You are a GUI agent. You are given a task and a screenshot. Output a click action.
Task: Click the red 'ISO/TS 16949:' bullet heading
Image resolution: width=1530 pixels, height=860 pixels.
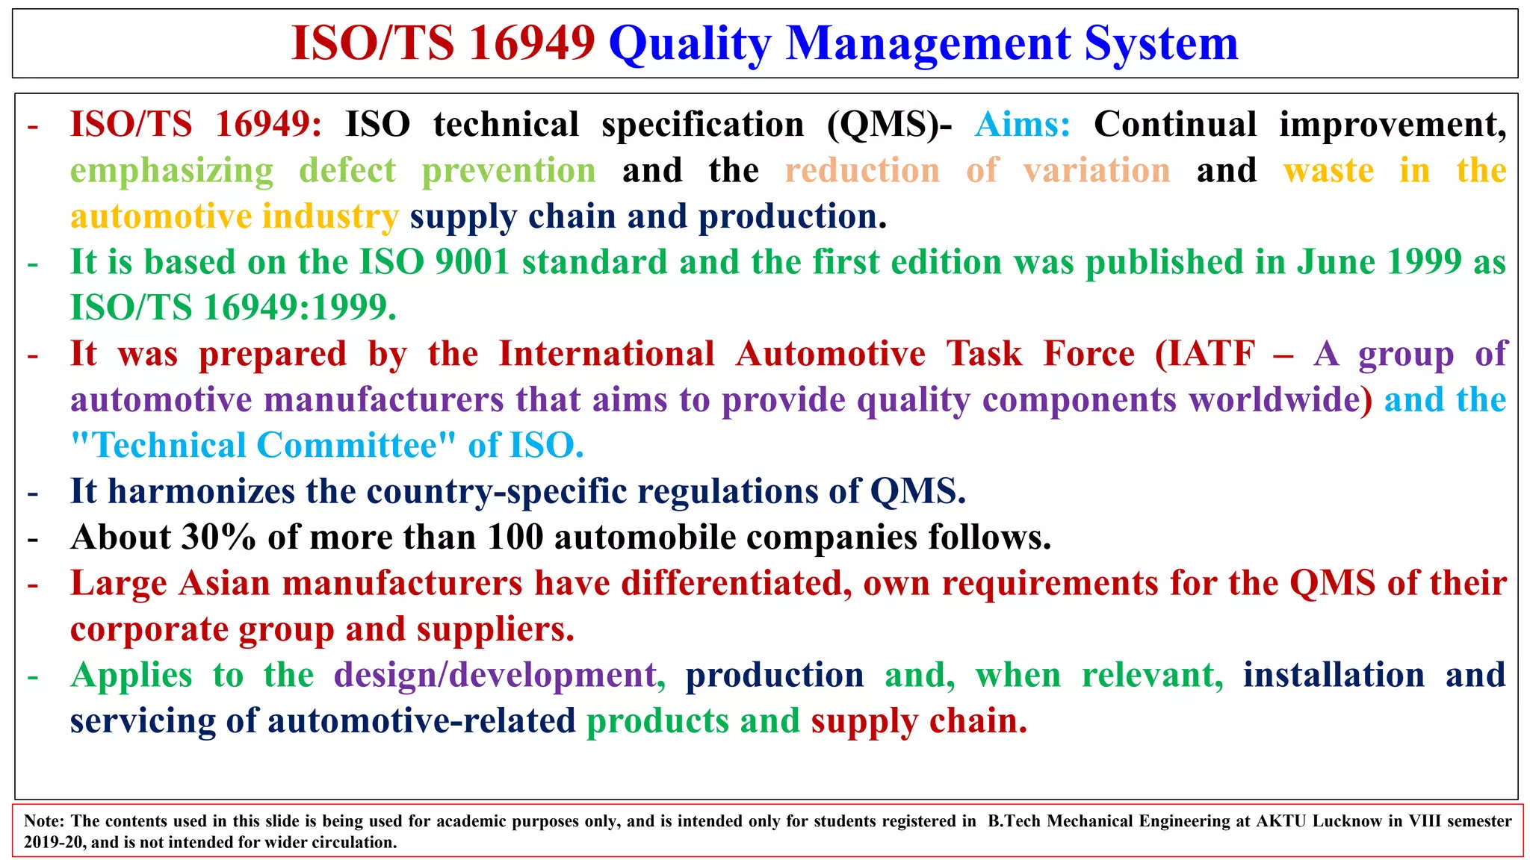tap(196, 124)
